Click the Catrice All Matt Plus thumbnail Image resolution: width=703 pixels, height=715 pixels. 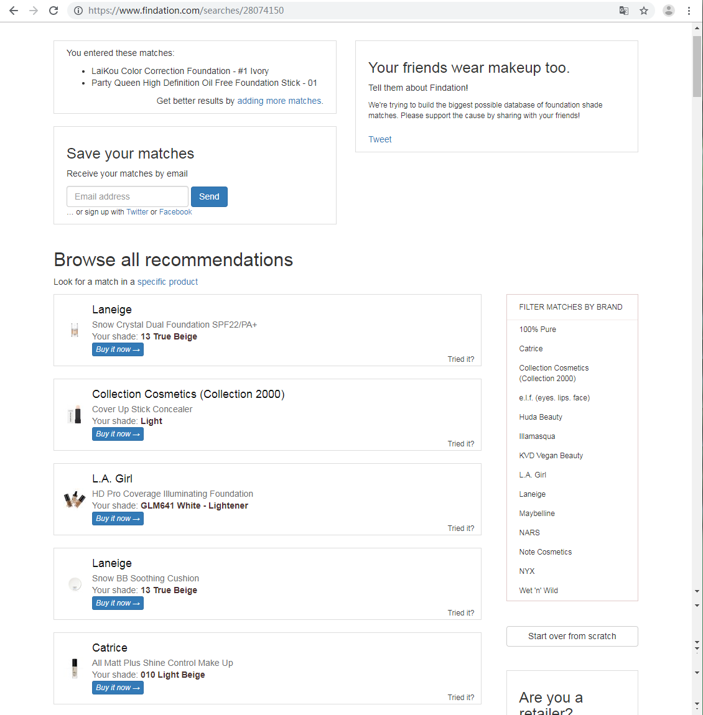click(75, 668)
